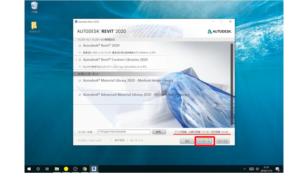Click the Revit installer taskbar icon
The width and height of the screenshot is (308, 173).
(94, 169)
